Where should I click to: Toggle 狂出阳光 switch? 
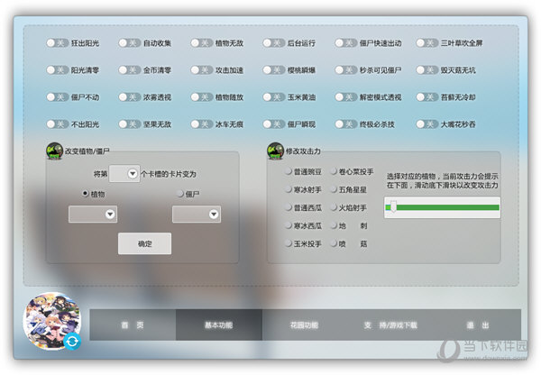(58, 42)
